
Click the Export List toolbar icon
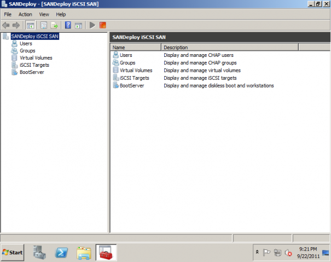[54, 25]
